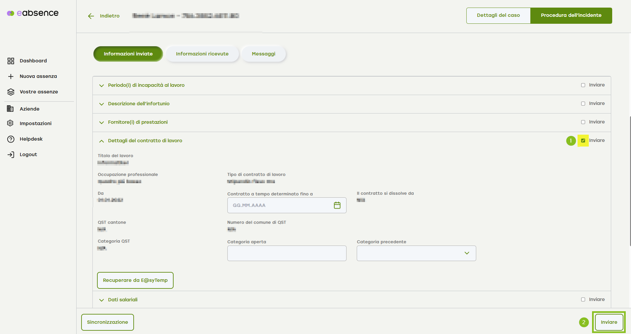
Task: Switch to Informazioni ricevute tab
Action: 202,54
